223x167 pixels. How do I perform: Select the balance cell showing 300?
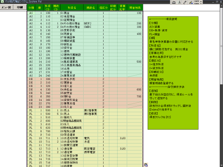(135, 27)
